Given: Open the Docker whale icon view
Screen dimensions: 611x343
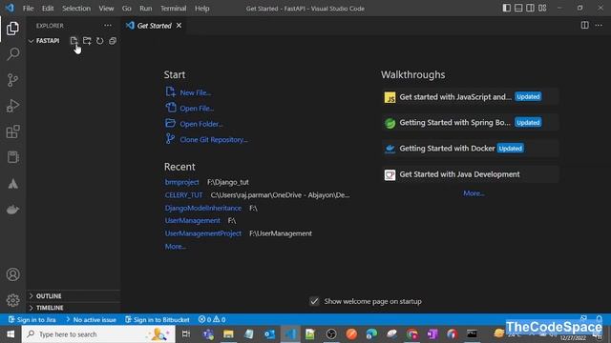Looking at the screenshot, I should point(12,210).
